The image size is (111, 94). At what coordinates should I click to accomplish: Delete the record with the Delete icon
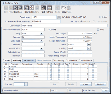coord(32,8)
